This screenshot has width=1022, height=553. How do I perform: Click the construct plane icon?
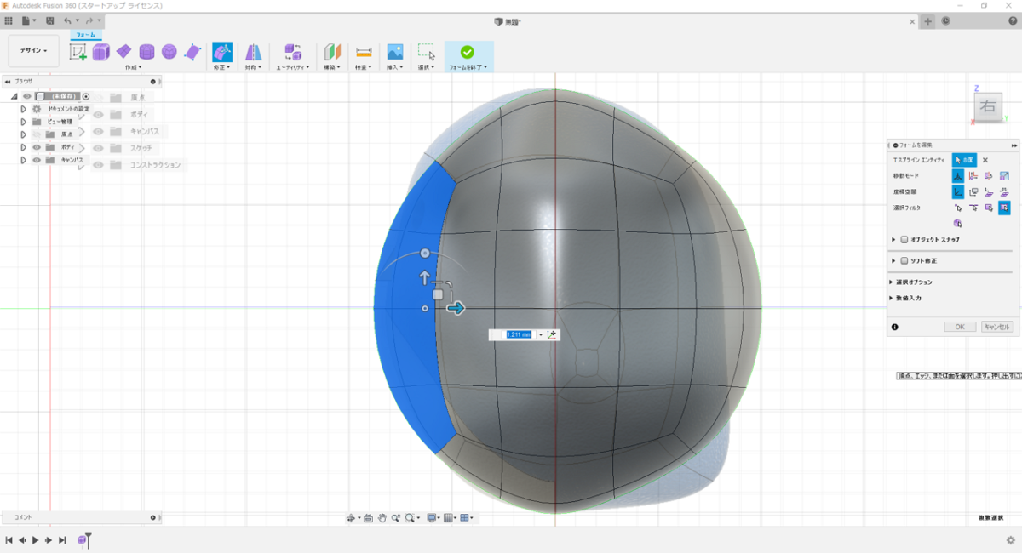click(332, 52)
